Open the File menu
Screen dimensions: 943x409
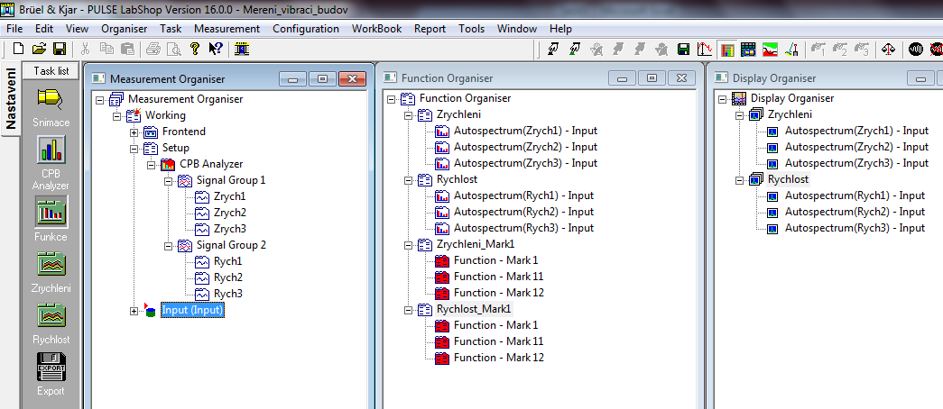coord(14,29)
